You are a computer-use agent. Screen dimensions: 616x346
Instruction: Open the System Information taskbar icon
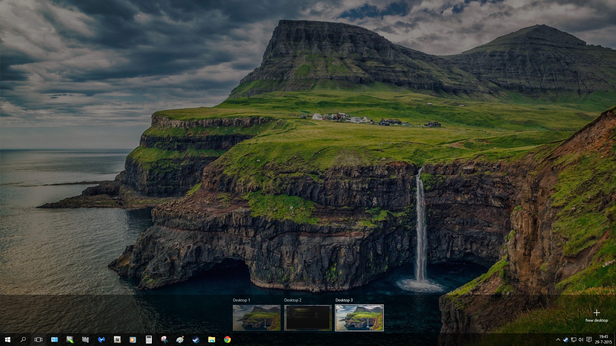tap(54, 340)
